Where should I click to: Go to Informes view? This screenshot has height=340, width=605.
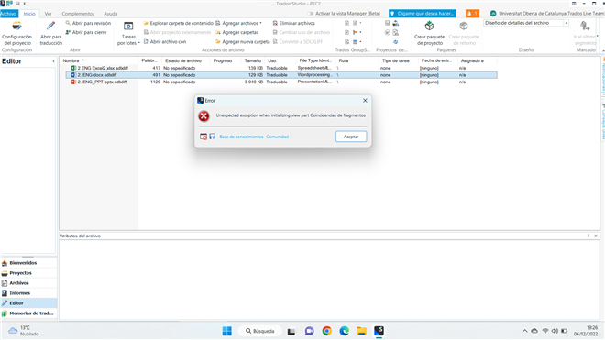pyautogui.click(x=28, y=293)
